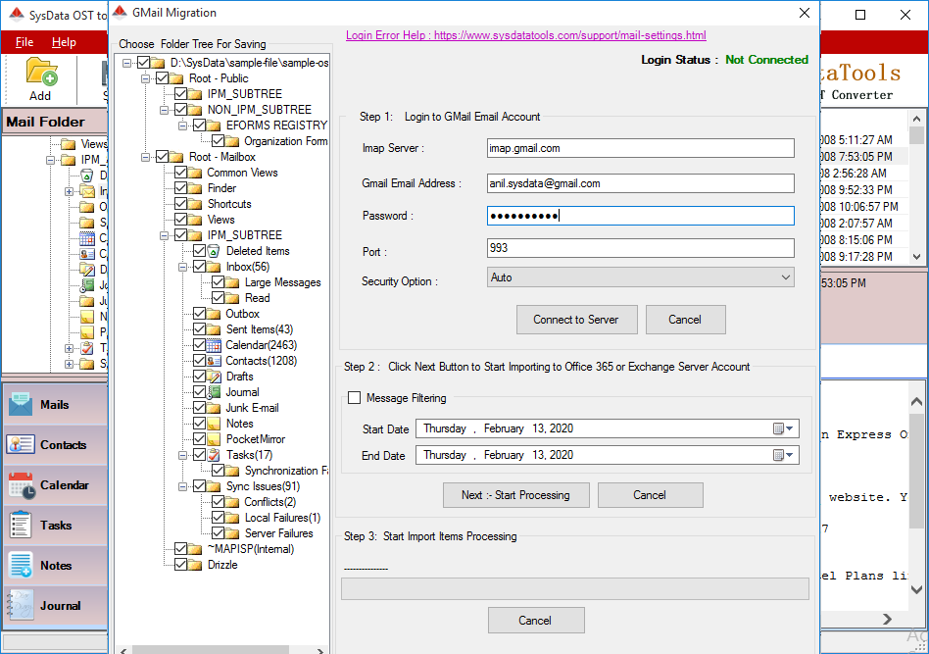The image size is (929, 654).
Task: Click the Contacts card icon in sidebar
Action: click(x=21, y=445)
